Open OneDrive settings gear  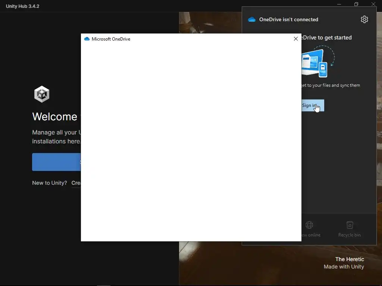pos(364,19)
